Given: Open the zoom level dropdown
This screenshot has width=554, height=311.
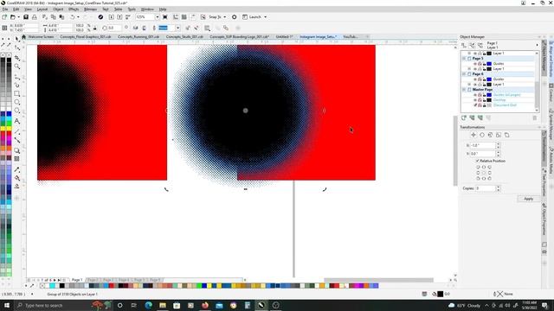Looking at the screenshot, I should pos(158,17).
